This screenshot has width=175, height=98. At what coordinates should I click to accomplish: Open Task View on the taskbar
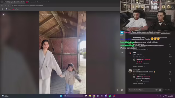pos(86,96)
